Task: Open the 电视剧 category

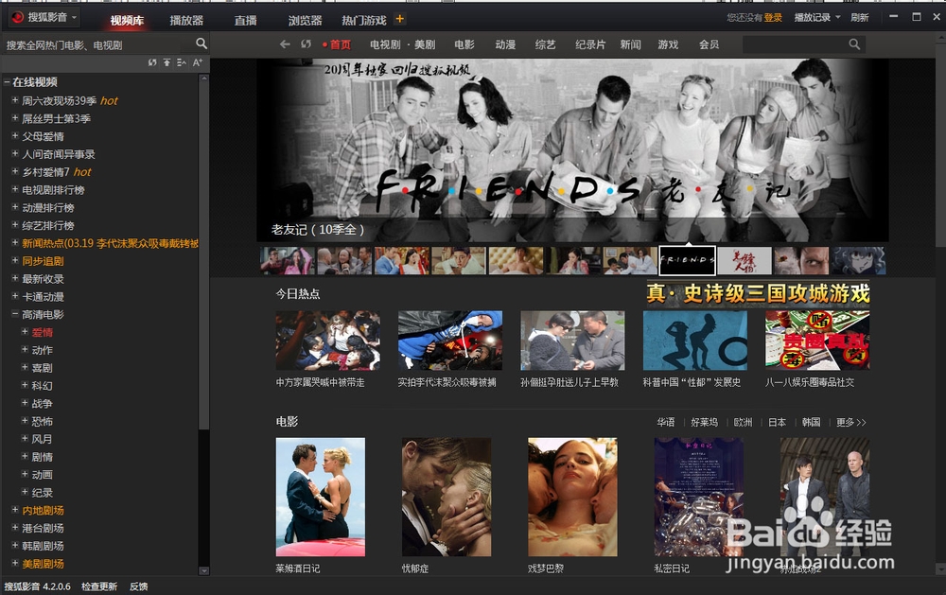Action: 385,44
